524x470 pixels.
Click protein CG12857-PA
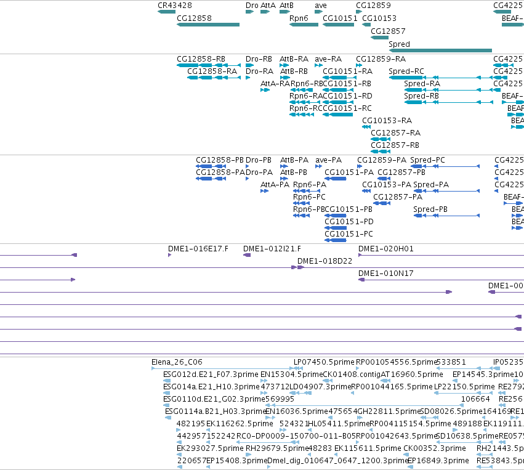[x=382, y=203]
